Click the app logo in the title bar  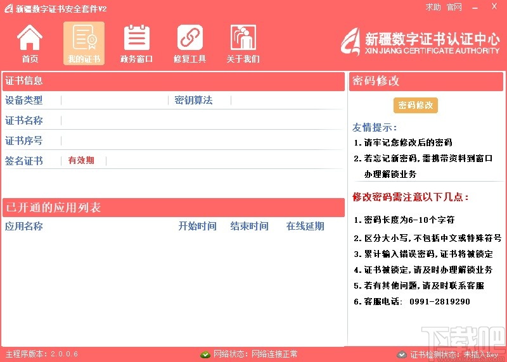(x=8, y=8)
